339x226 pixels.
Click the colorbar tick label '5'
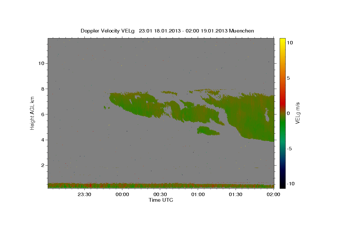(288, 78)
